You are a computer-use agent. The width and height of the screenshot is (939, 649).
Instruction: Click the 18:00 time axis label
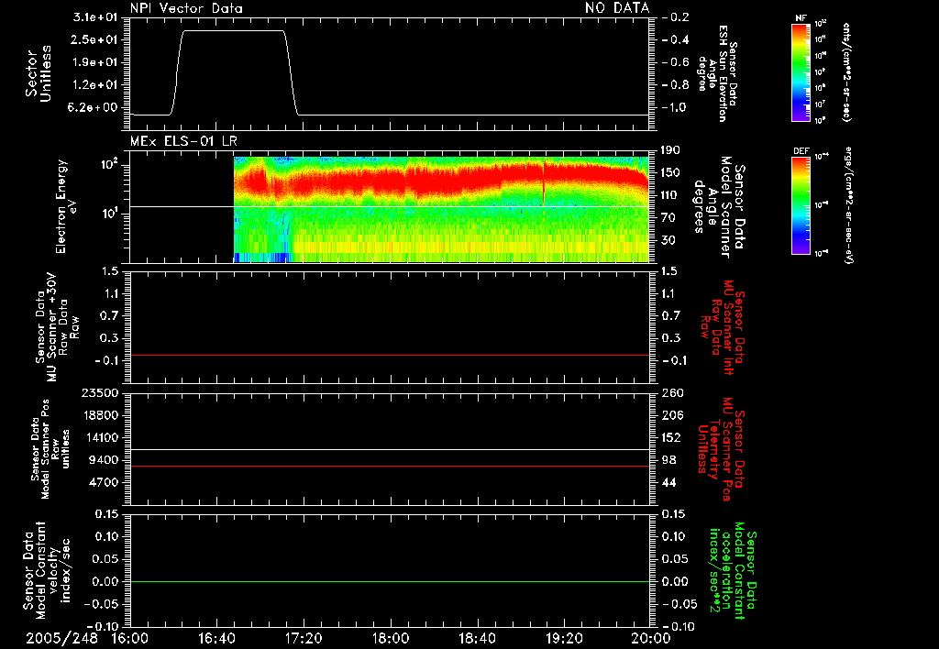(x=391, y=638)
